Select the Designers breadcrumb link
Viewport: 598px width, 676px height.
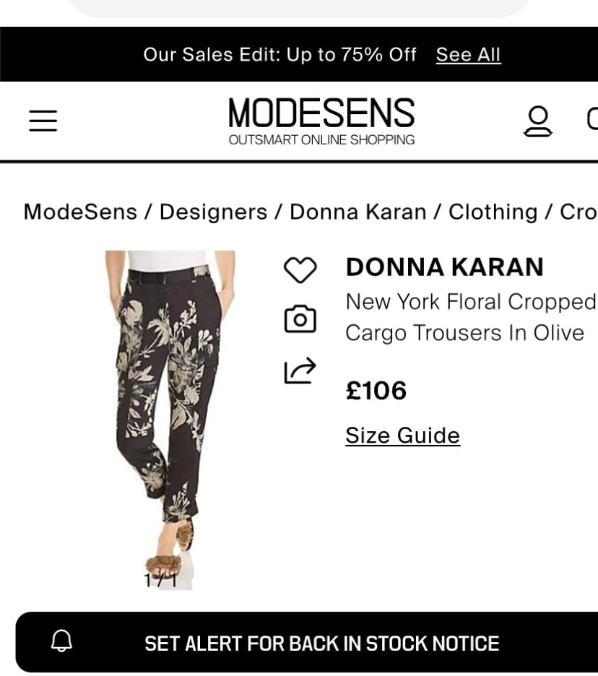point(214,212)
